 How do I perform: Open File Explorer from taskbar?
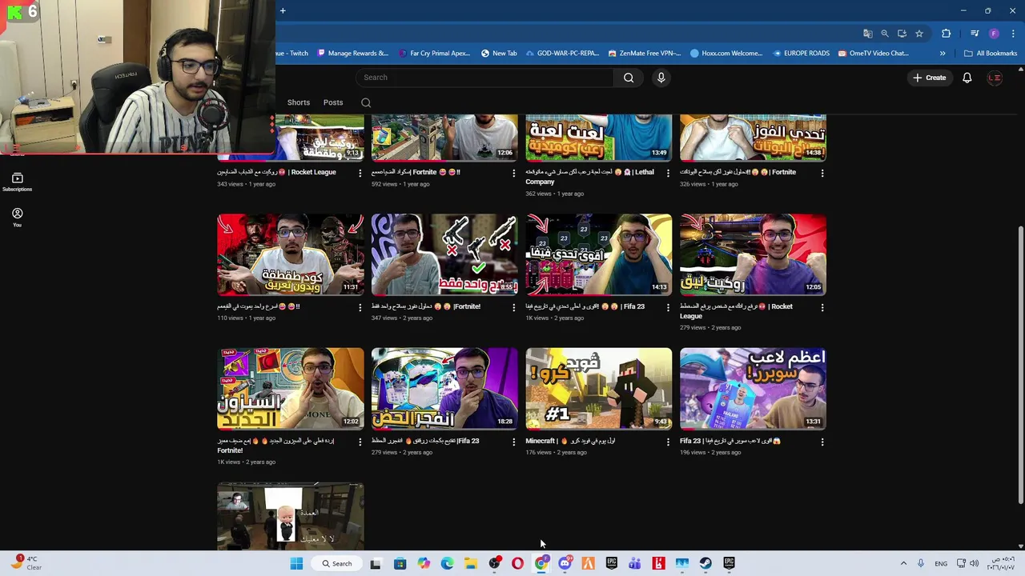pos(471,563)
